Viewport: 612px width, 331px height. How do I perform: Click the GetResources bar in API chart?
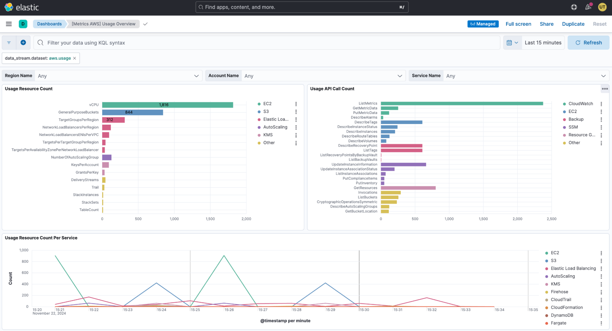coord(408,188)
